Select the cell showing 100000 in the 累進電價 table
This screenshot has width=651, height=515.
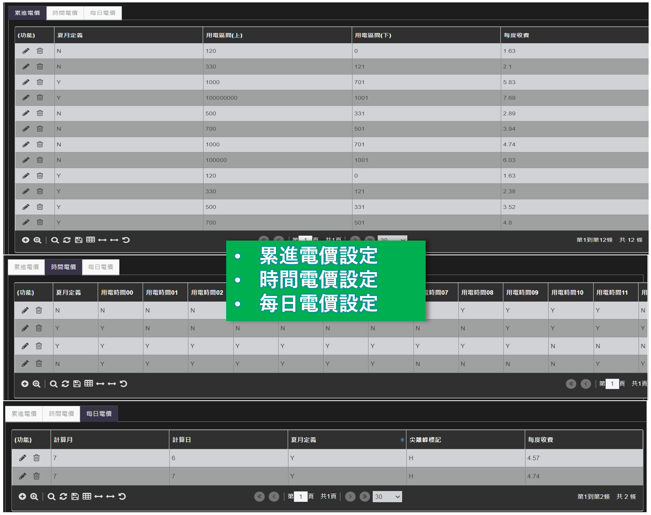click(x=278, y=160)
